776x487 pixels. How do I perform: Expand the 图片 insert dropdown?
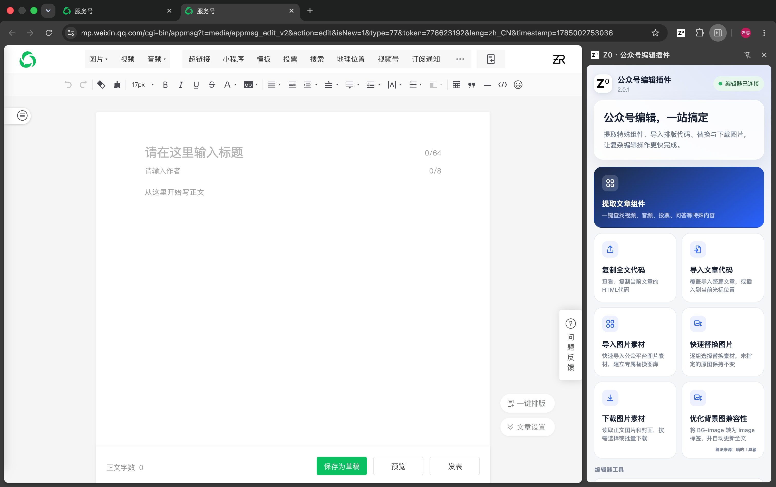click(x=99, y=59)
